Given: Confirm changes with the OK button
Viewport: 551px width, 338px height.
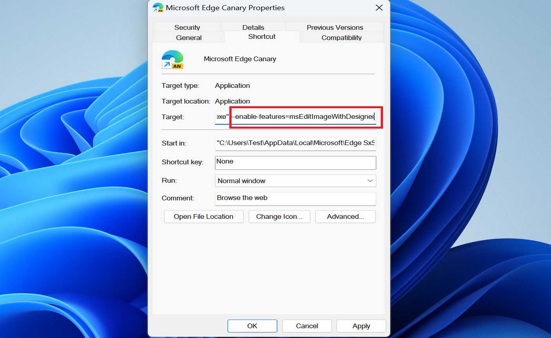Looking at the screenshot, I should point(252,326).
